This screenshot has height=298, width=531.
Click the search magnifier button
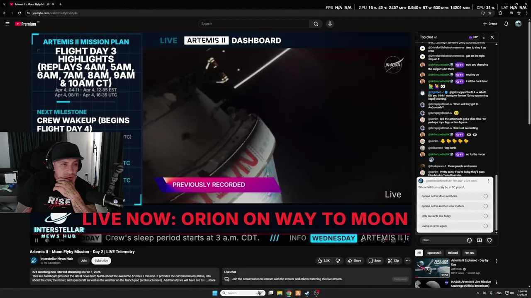316,24
